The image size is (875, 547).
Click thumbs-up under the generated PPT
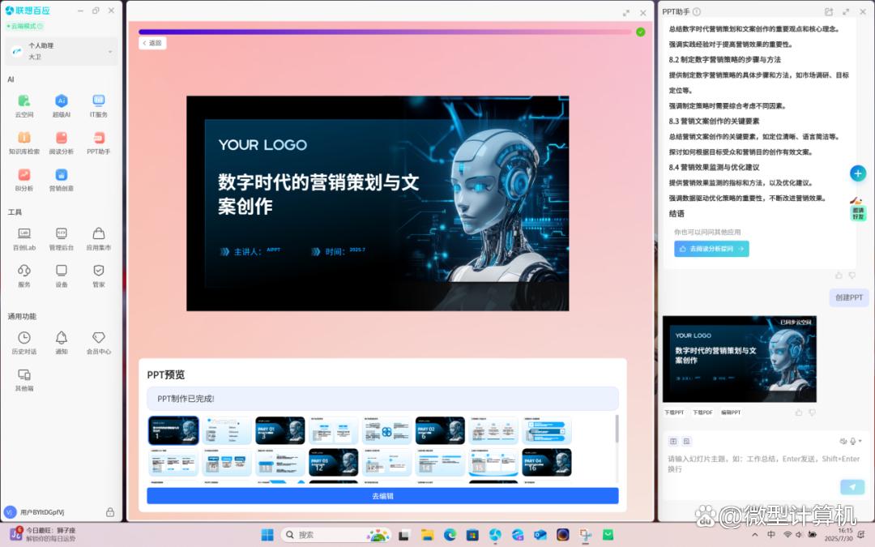pyautogui.click(x=799, y=412)
